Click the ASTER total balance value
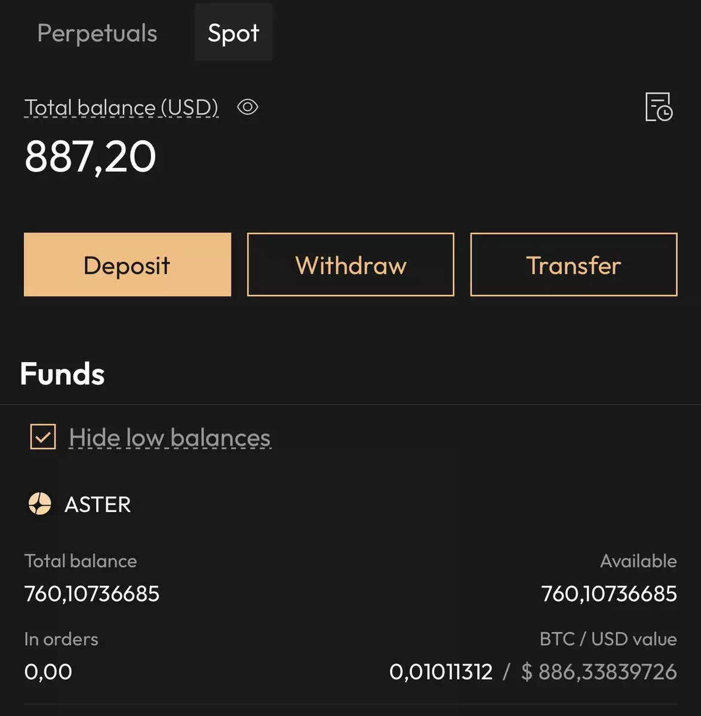Screen dimensions: 701x716 coord(92,594)
